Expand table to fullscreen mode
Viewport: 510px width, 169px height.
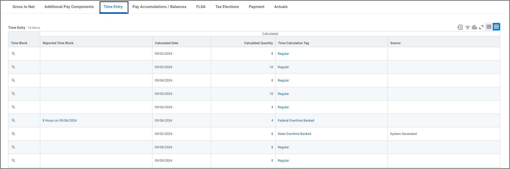tap(481, 27)
